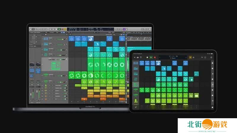Open the FX panel on iPad

(x=202, y=57)
